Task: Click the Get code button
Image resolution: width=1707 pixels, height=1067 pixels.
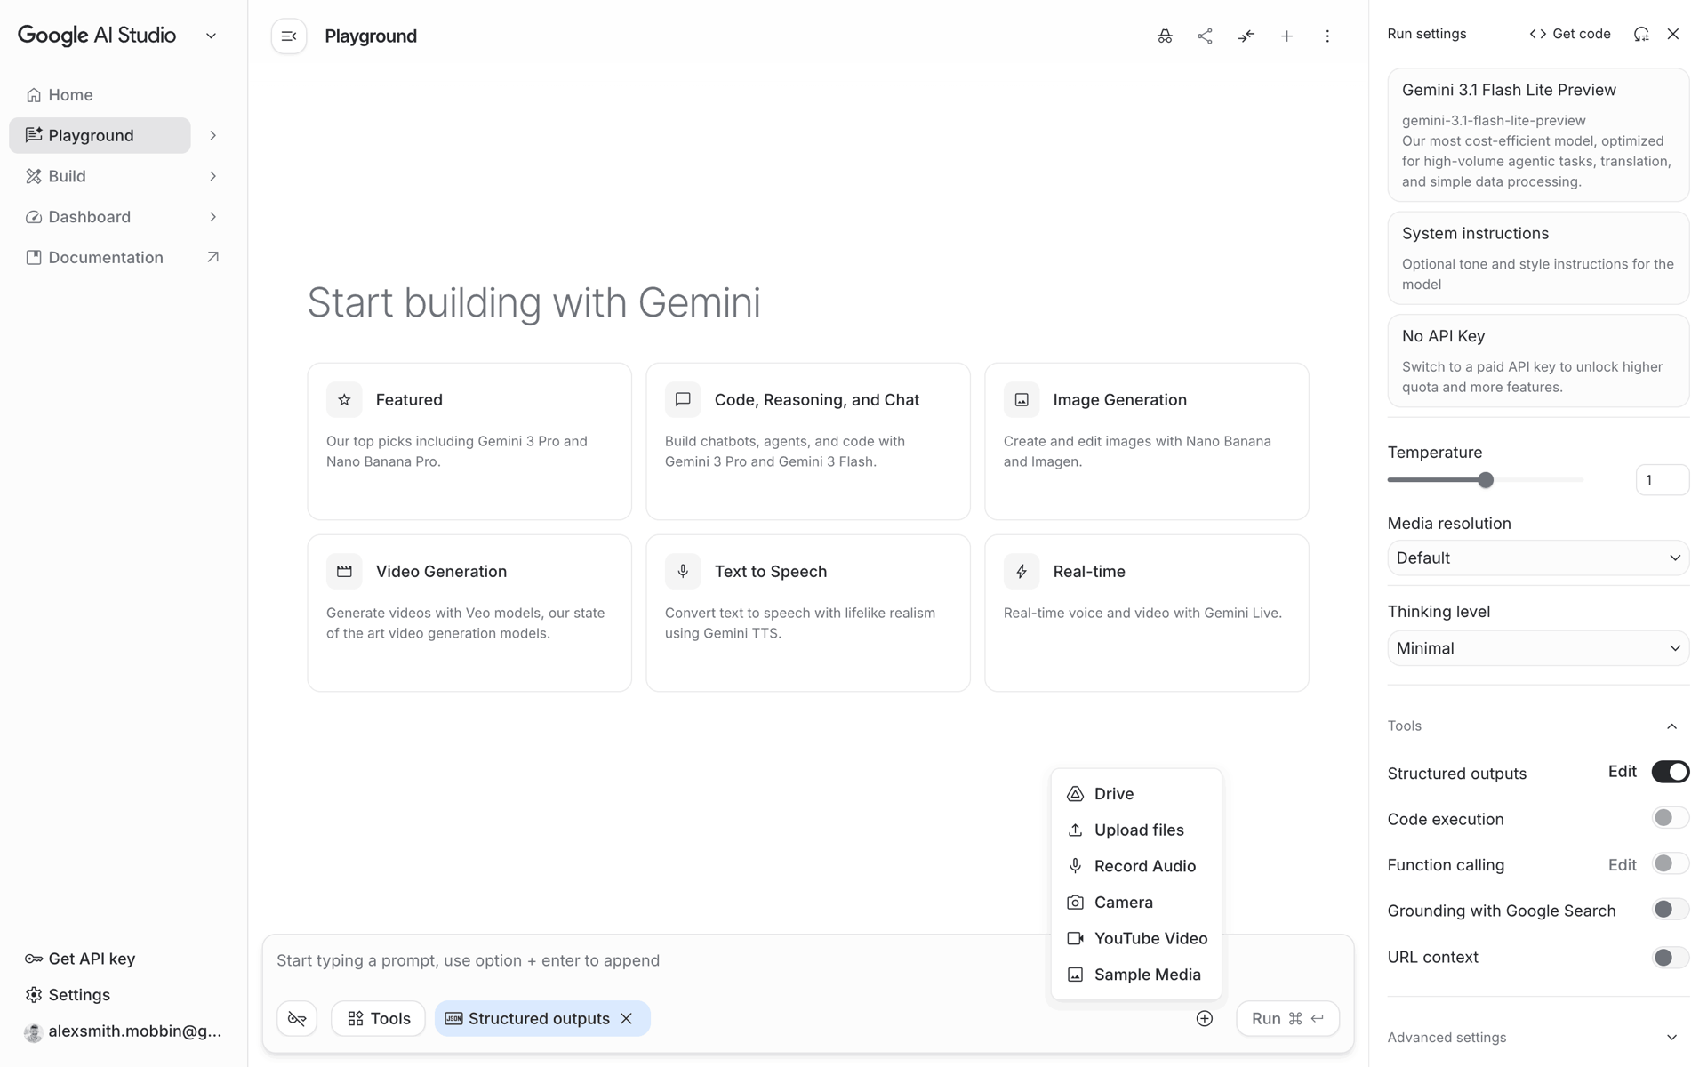Action: (1570, 34)
